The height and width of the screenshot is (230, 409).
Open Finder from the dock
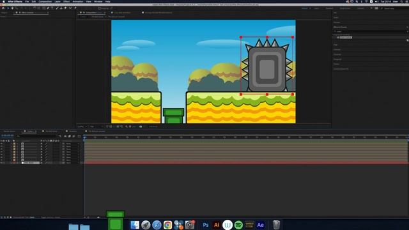point(135,225)
